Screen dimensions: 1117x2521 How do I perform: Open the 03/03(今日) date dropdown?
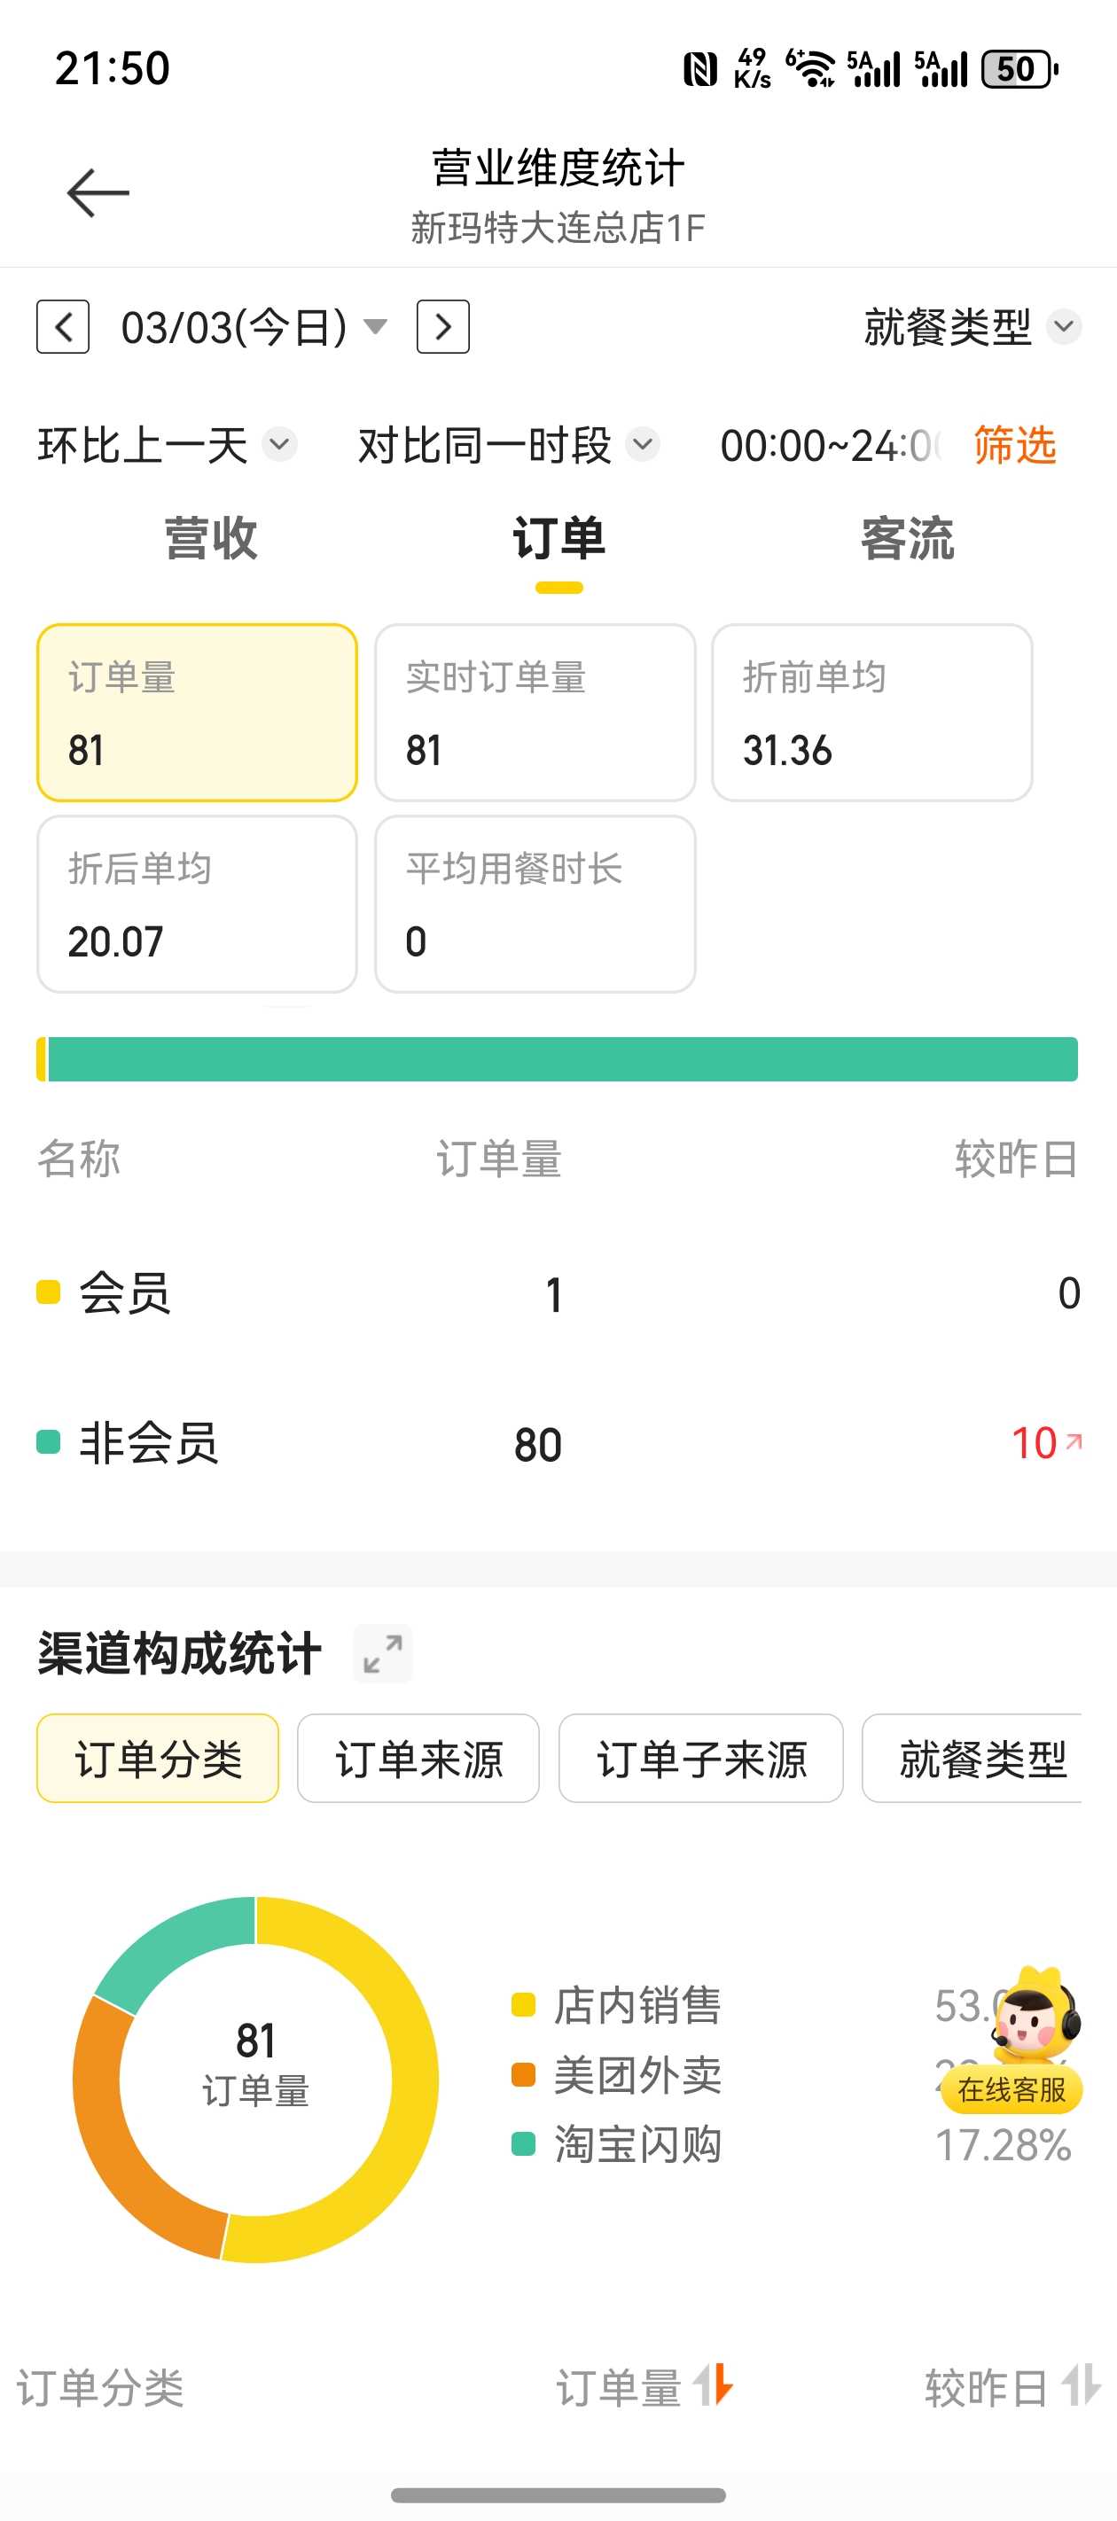[x=253, y=327]
